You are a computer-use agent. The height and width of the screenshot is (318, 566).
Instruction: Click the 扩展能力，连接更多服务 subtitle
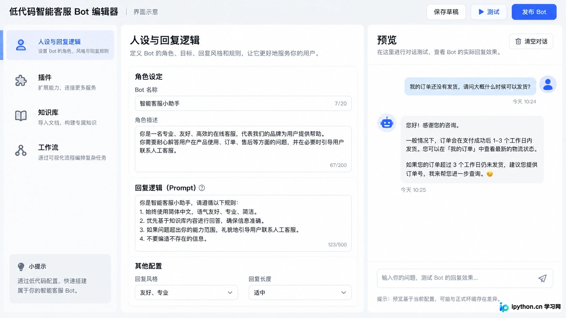coord(67,88)
